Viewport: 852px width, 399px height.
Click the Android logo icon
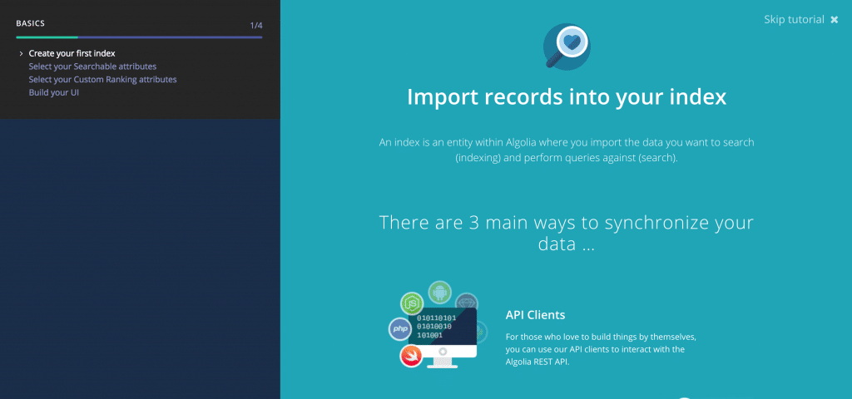pyautogui.click(x=439, y=292)
